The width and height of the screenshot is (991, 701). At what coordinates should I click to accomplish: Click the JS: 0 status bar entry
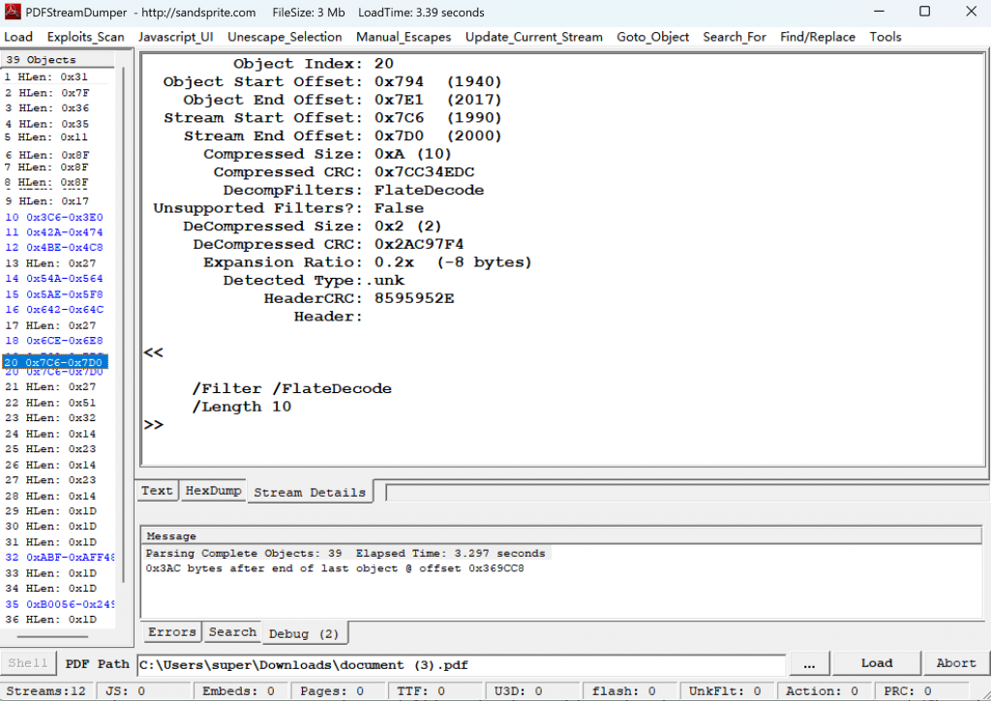coord(143,691)
